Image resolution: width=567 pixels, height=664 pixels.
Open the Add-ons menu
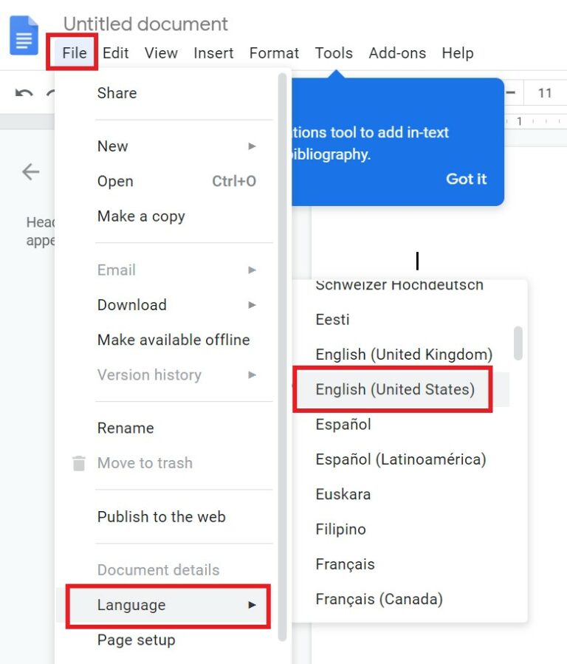[x=397, y=52]
